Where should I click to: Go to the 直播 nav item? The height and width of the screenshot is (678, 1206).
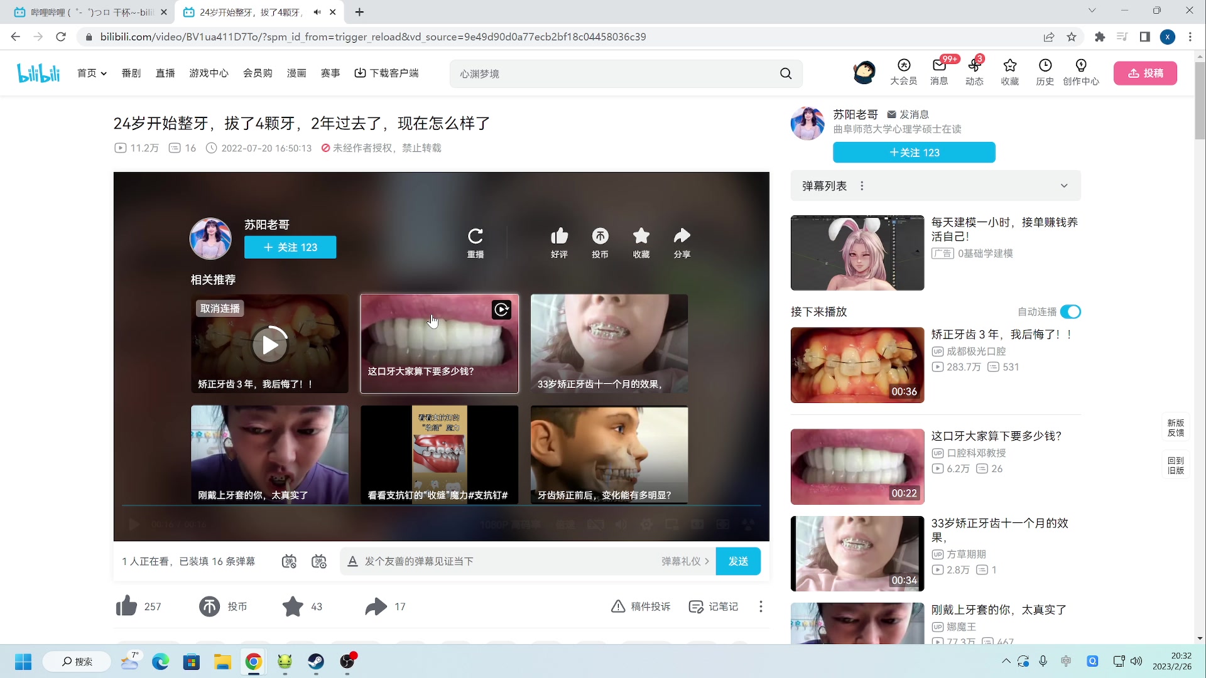[165, 73]
